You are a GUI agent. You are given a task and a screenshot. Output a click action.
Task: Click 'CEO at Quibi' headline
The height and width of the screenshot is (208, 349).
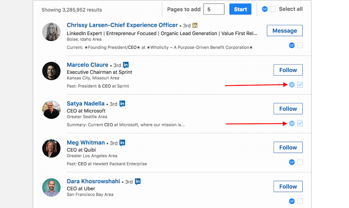[x=81, y=150]
